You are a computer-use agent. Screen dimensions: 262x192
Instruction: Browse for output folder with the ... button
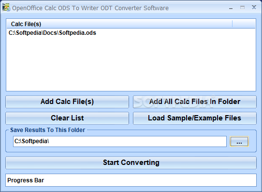click(x=239, y=141)
